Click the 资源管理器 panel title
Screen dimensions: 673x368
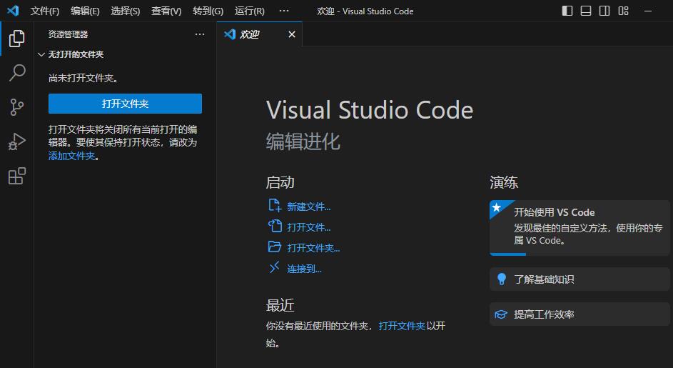point(68,34)
